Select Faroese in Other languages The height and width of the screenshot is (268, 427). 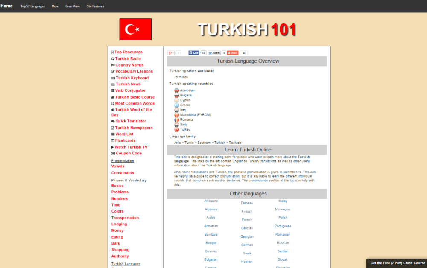click(247, 203)
